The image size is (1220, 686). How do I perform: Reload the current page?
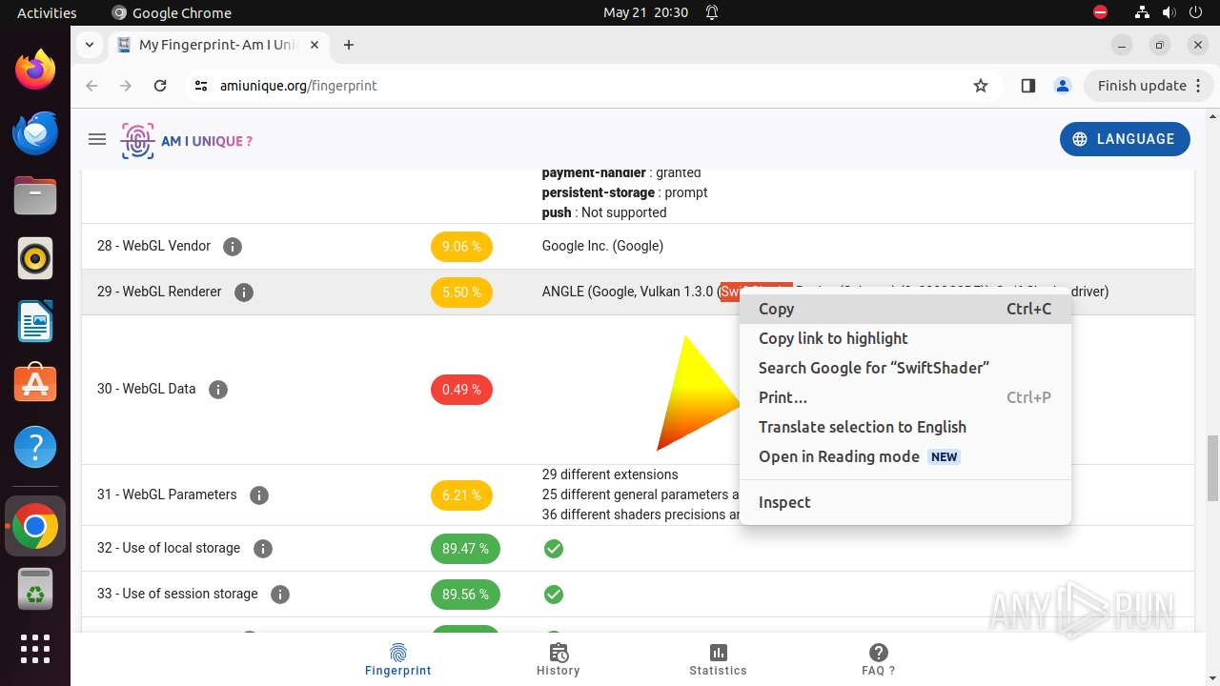pos(160,86)
